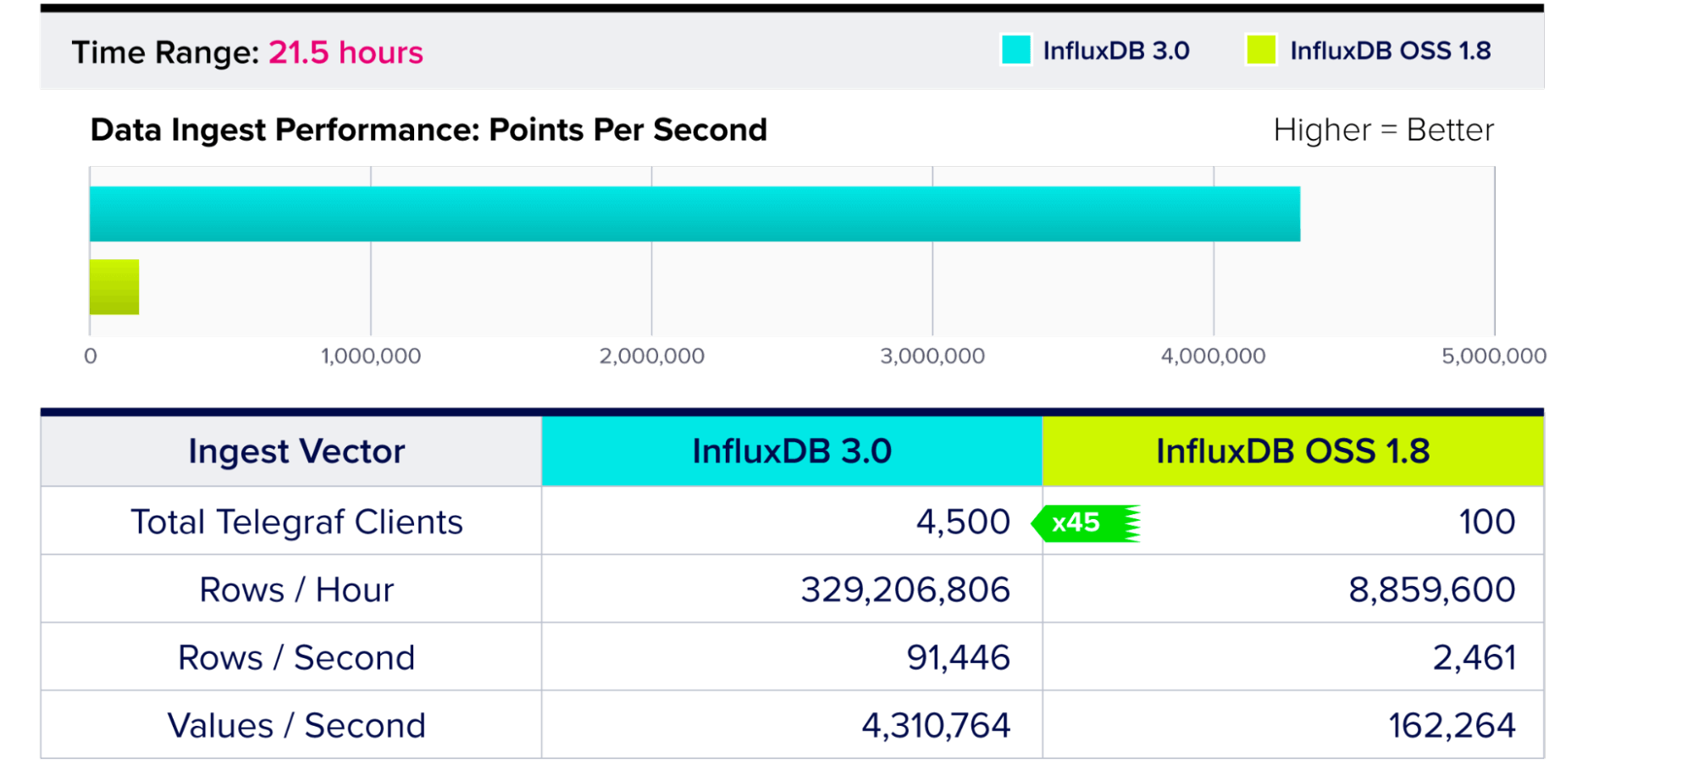Viewport: 1693px width, 769px height.
Task: Click the InfluxDB 3.0 table column header
Action: pos(792,451)
